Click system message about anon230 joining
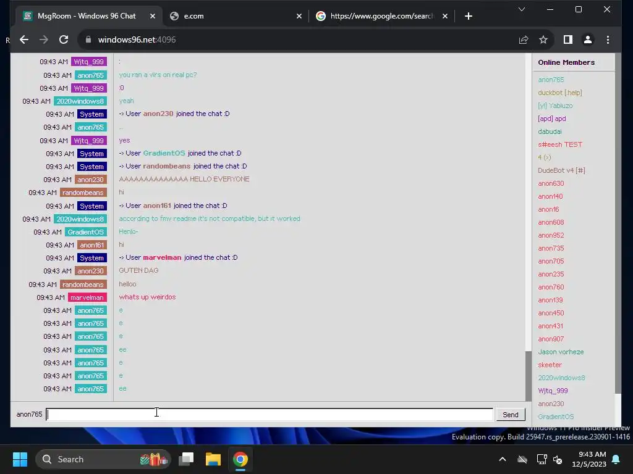 (174, 114)
